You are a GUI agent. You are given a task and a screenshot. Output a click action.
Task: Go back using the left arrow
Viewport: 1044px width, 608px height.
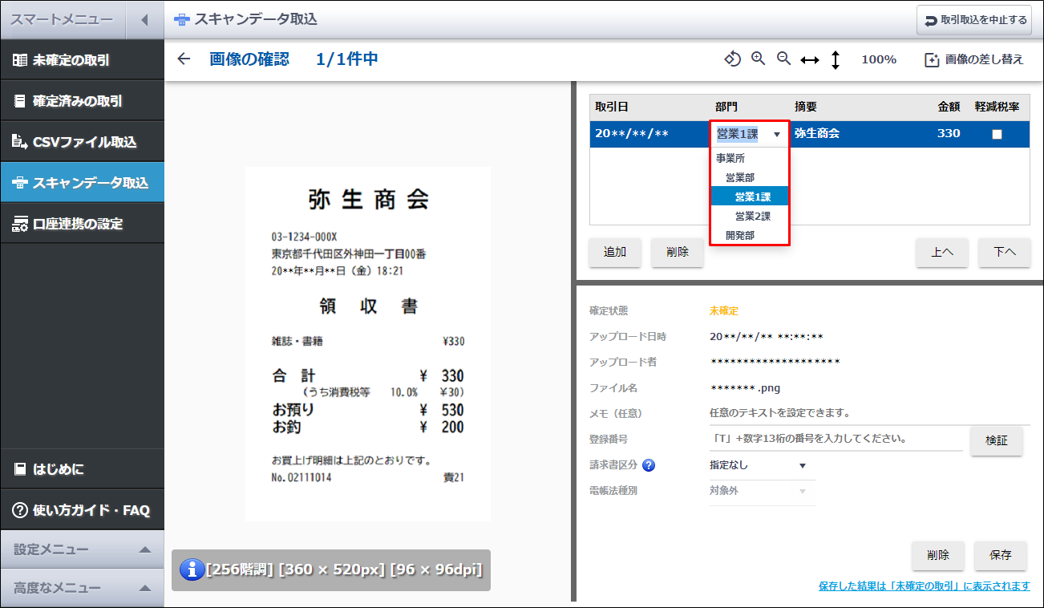[x=184, y=59]
